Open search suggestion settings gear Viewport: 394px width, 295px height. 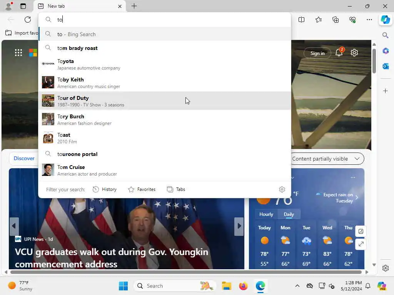click(x=282, y=189)
